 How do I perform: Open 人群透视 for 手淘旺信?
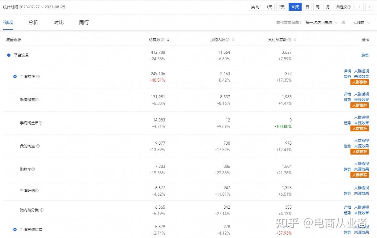coord(361,188)
